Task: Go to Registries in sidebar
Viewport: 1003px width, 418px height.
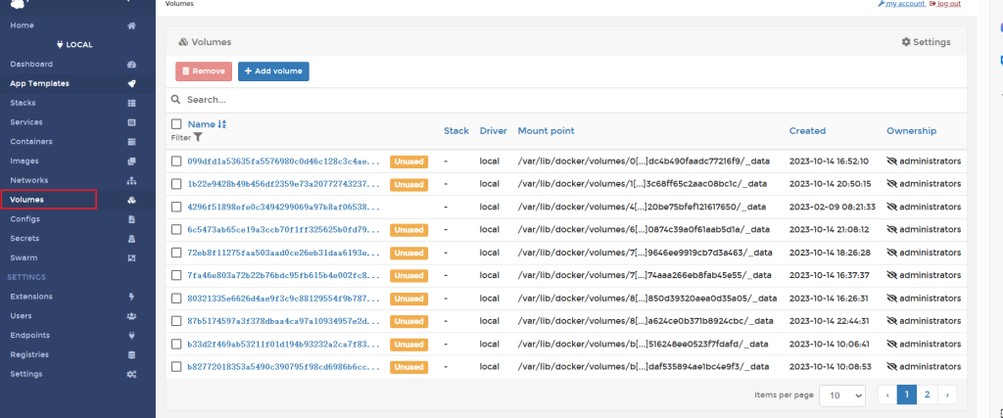Action: coord(29,354)
